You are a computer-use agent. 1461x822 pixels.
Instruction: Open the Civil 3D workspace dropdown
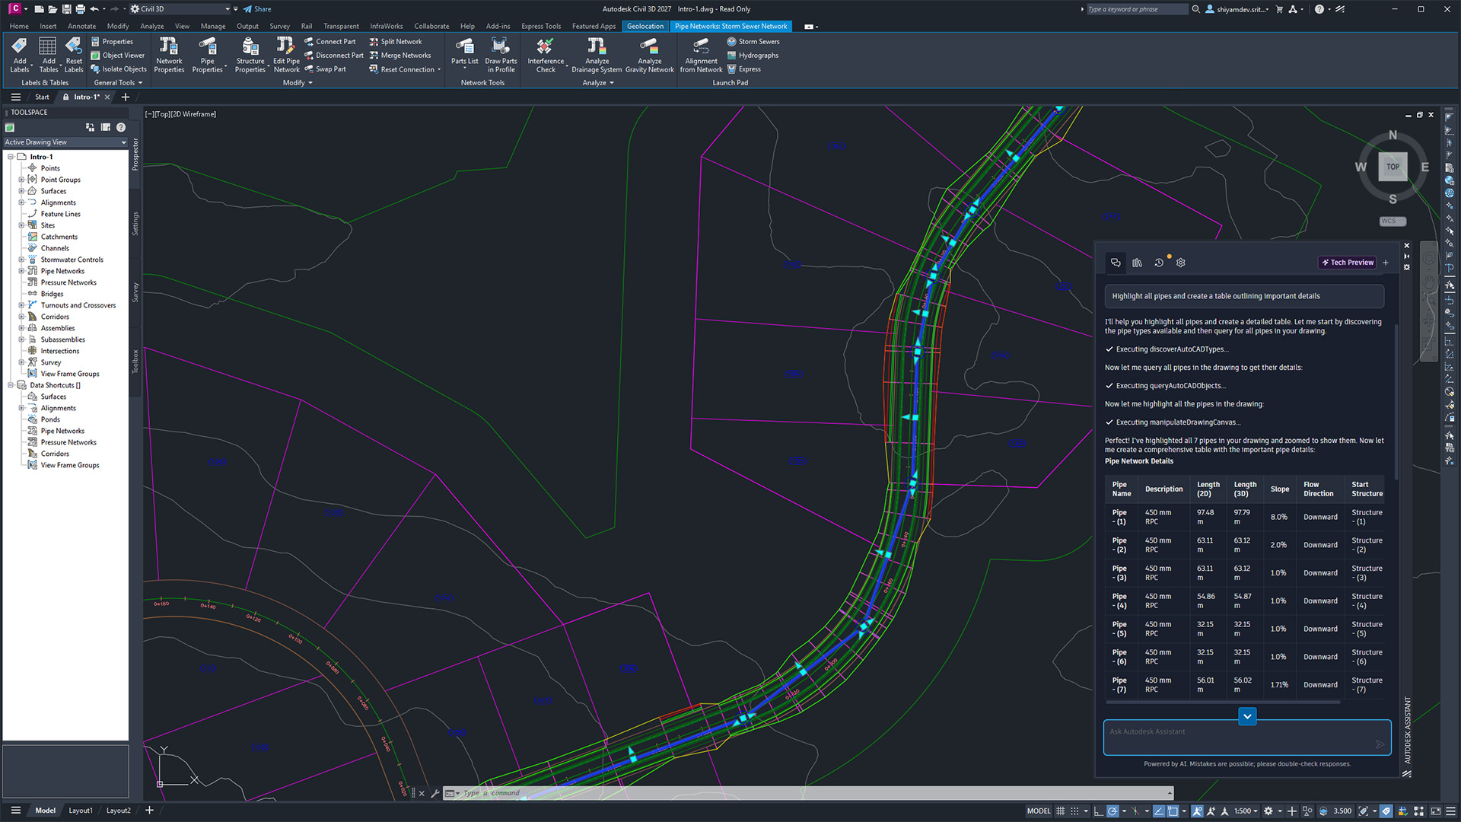coord(180,9)
